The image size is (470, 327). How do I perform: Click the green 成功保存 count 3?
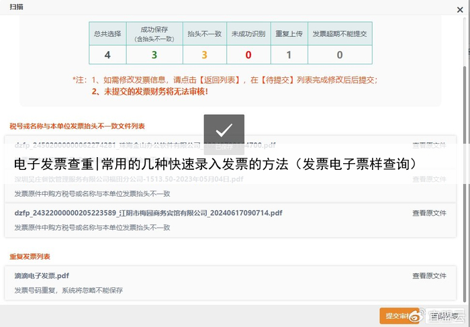tap(154, 55)
